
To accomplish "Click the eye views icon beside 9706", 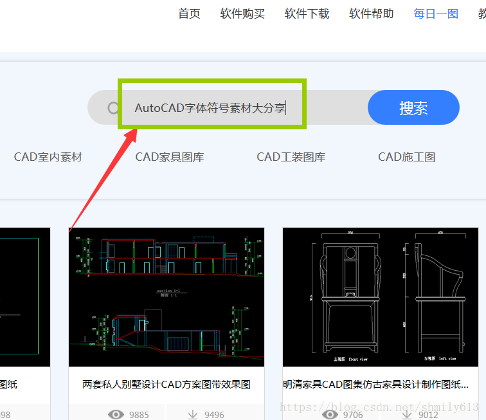I will pyautogui.click(x=330, y=414).
